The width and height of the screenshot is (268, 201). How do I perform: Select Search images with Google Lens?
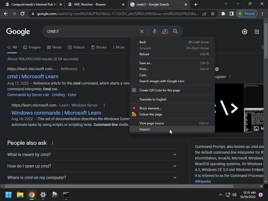pos(172,81)
